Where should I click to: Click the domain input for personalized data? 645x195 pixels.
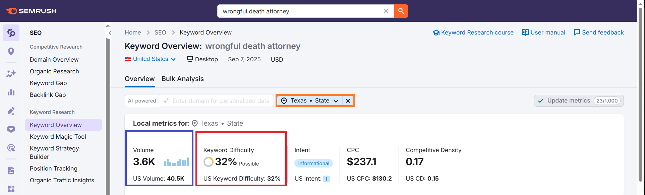(220, 101)
